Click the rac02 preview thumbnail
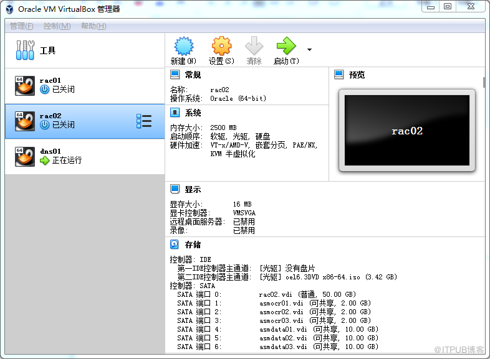Screen dimensions: 490x359 click(x=406, y=131)
